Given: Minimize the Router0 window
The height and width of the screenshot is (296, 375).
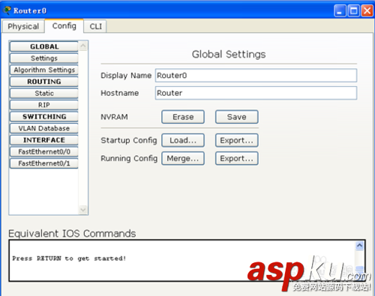Looking at the screenshot, I should tap(340, 10).
